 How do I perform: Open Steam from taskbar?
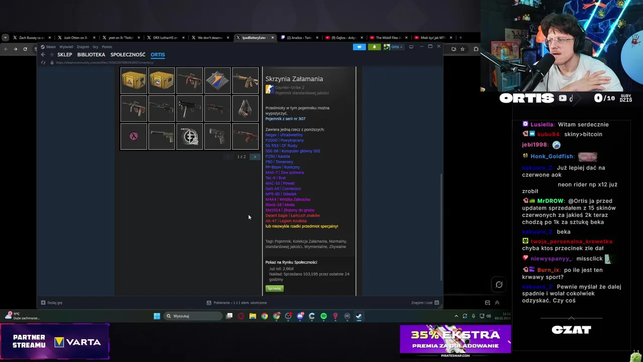pyautogui.click(x=359, y=316)
